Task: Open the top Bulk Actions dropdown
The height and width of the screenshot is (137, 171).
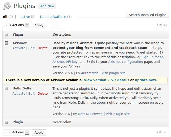Action: pos(16,25)
